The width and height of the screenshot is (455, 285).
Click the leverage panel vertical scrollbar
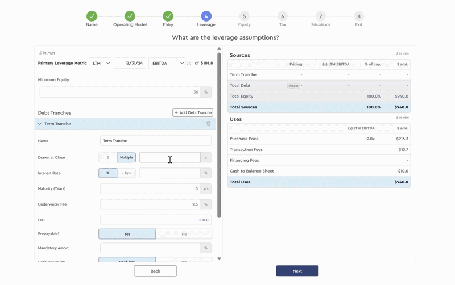pyautogui.click(x=219, y=136)
